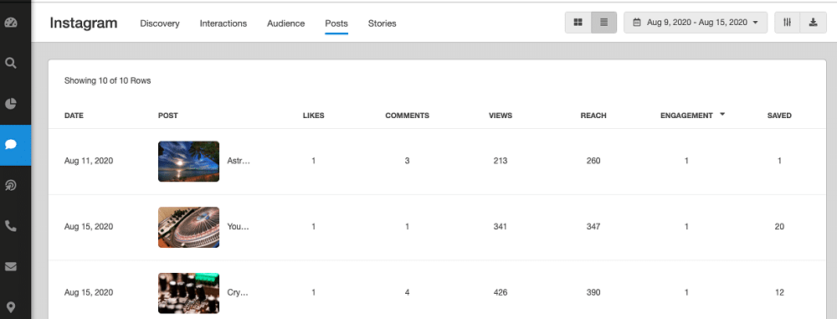This screenshot has height=319, width=837.
Task: Sort table by Engagement column
Action: click(686, 116)
